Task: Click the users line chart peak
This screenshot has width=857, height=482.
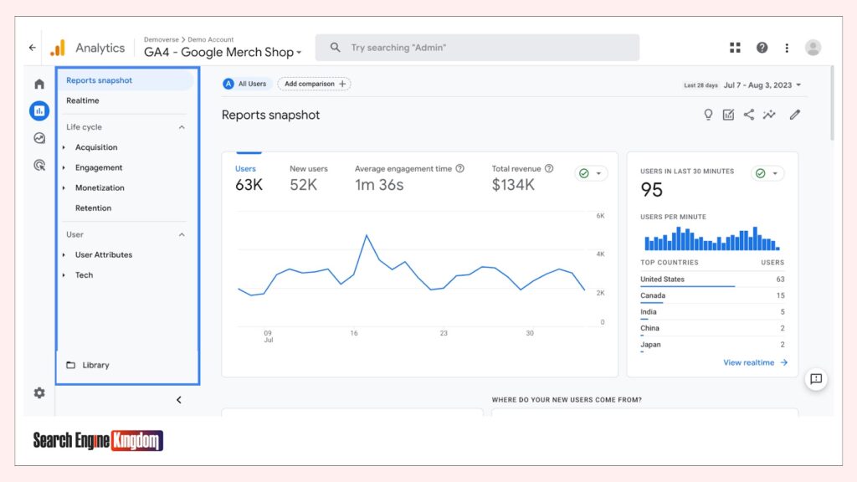Action: pyautogui.click(x=367, y=235)
